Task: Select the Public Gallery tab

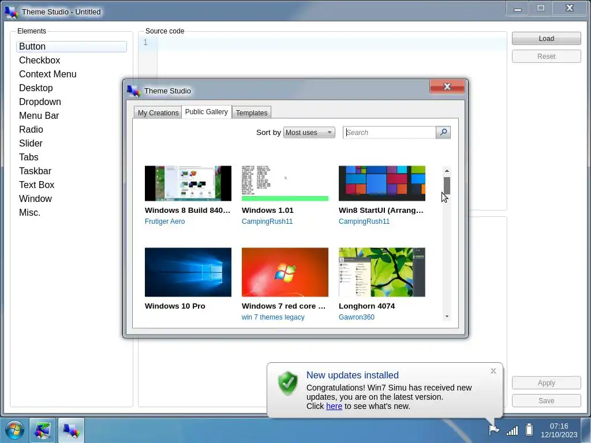Action: 207,112
